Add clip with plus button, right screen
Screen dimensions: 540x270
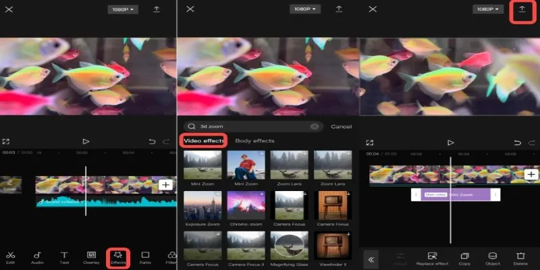coord(531,175)
